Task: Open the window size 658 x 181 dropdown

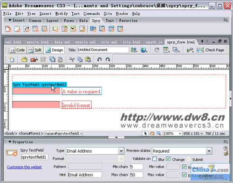Action: (x=193, y=134)
